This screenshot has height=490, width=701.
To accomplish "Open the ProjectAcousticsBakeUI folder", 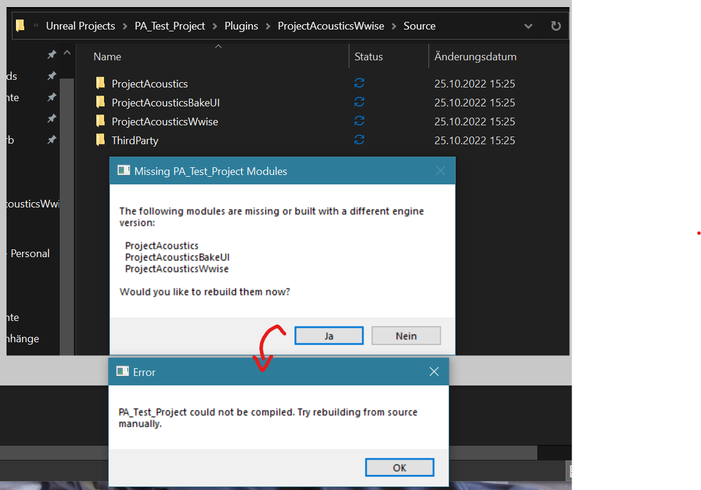I will click(165, 103).
